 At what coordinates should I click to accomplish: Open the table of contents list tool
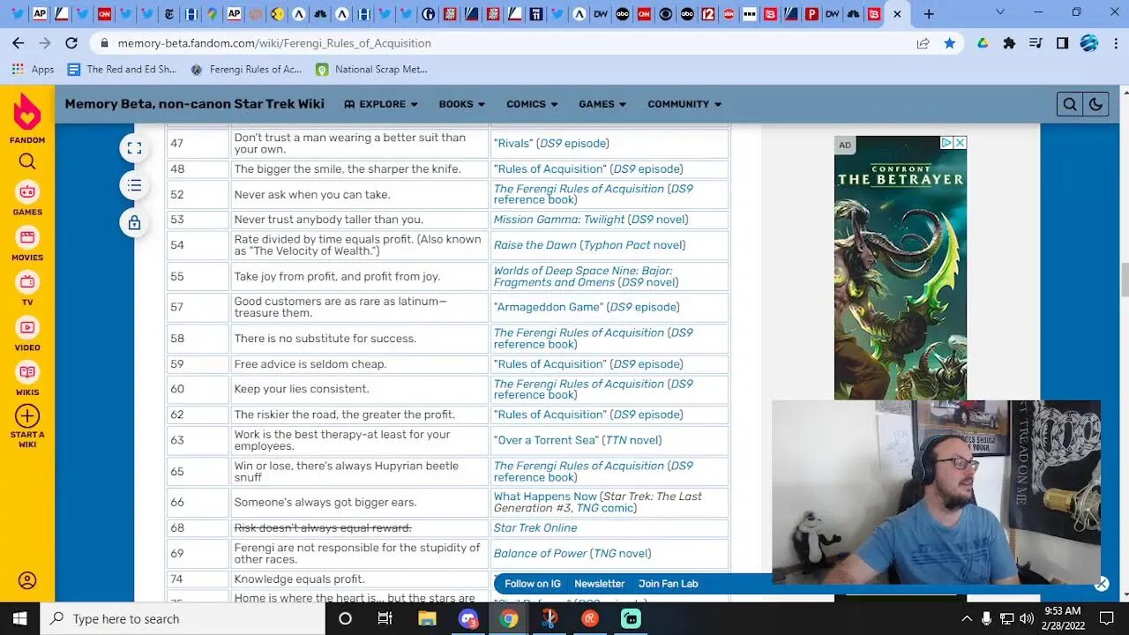tap(134, 185)
